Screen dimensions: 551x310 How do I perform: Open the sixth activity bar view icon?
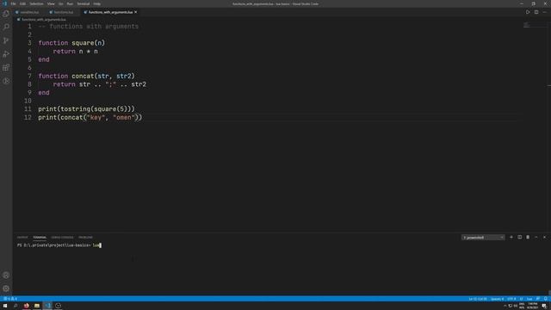pos(6,81)
